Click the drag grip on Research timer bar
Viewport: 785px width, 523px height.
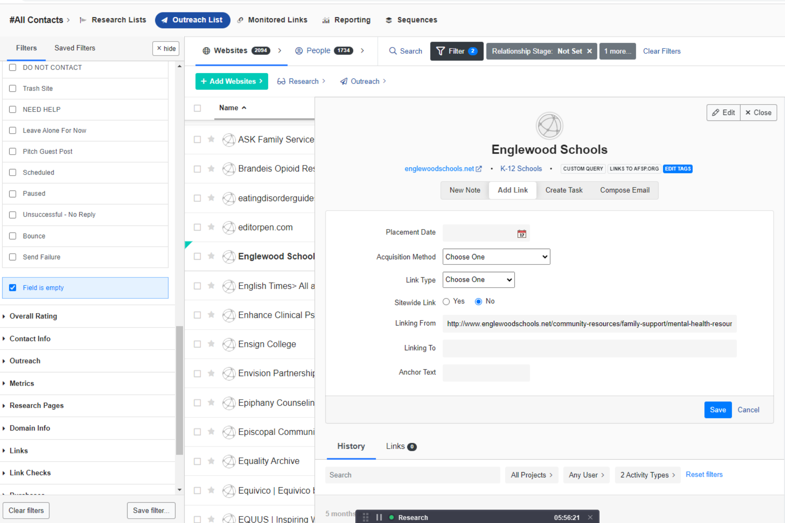(x=366, y=517)
